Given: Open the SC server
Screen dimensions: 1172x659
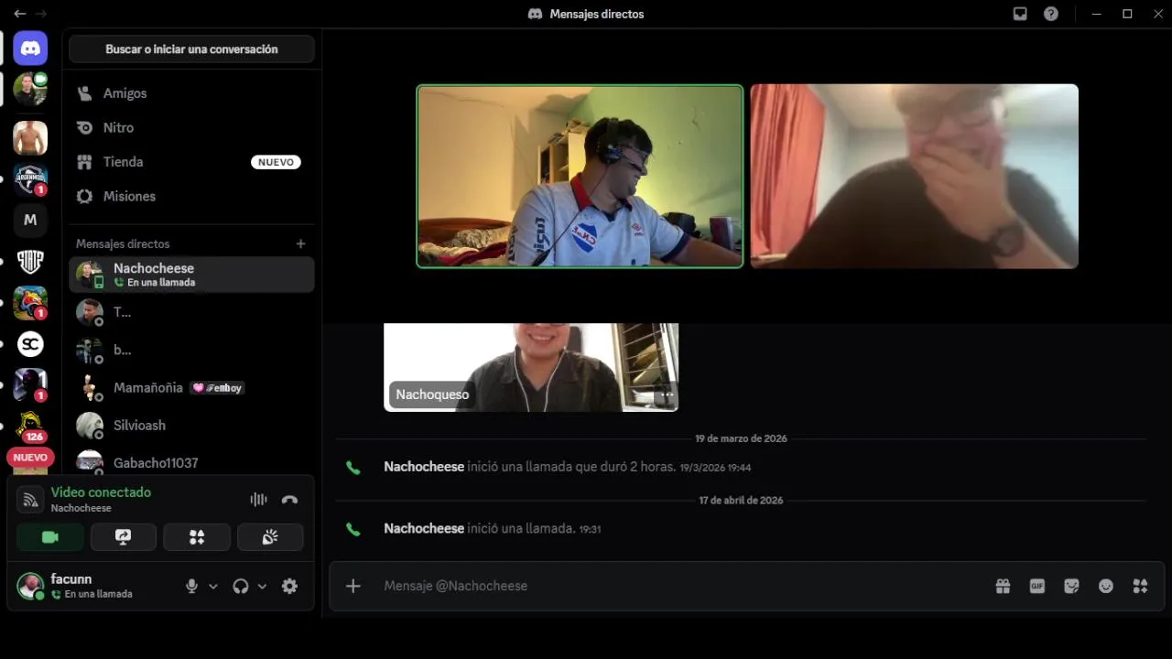Looking at the screenshot, I should 30,344.
